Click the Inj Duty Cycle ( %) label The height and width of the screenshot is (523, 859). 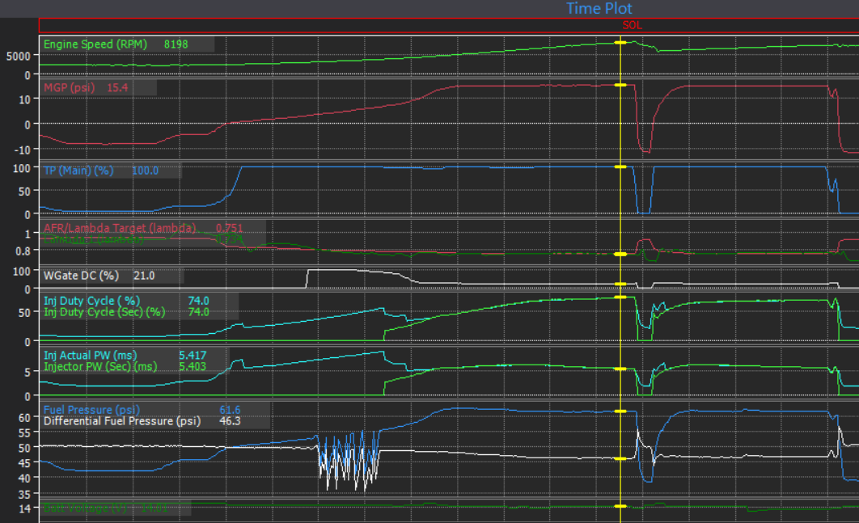pos(91,301)
